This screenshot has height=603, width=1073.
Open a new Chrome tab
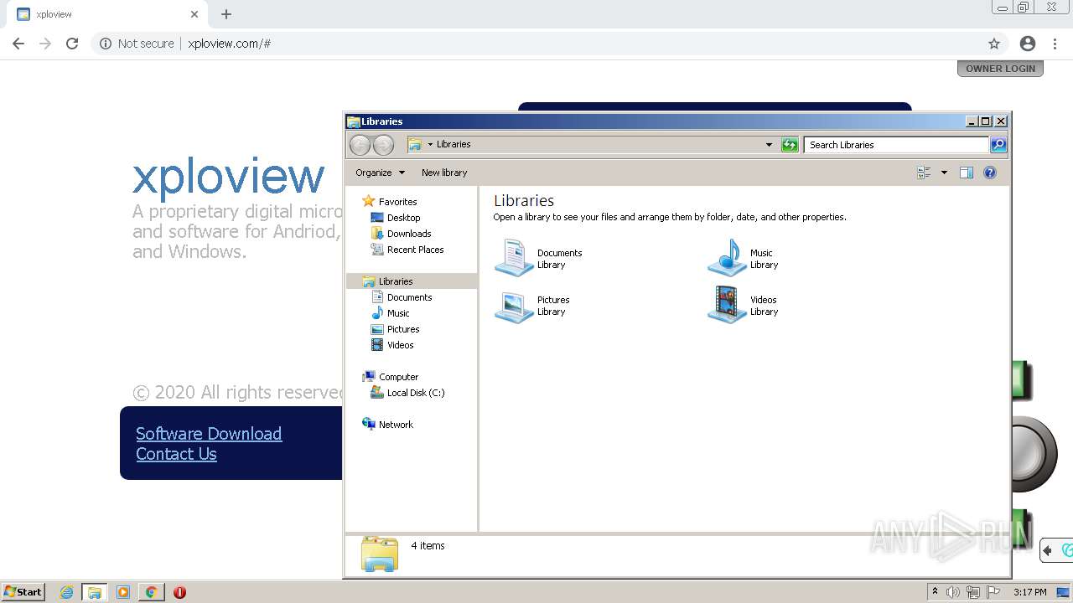pyautogui.click(x=226, y=14)
